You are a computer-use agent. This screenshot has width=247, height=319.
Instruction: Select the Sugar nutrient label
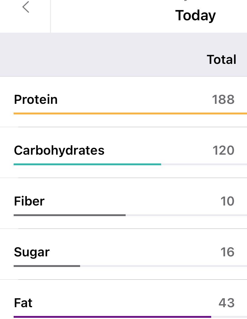[x=32, y=252]
